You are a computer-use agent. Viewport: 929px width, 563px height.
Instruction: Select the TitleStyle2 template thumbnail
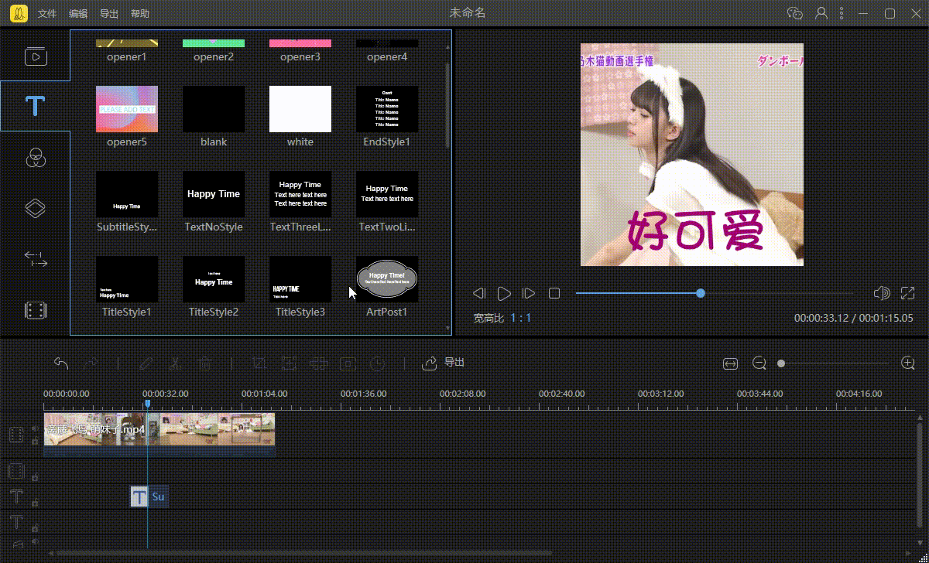[x=214, y=279]
